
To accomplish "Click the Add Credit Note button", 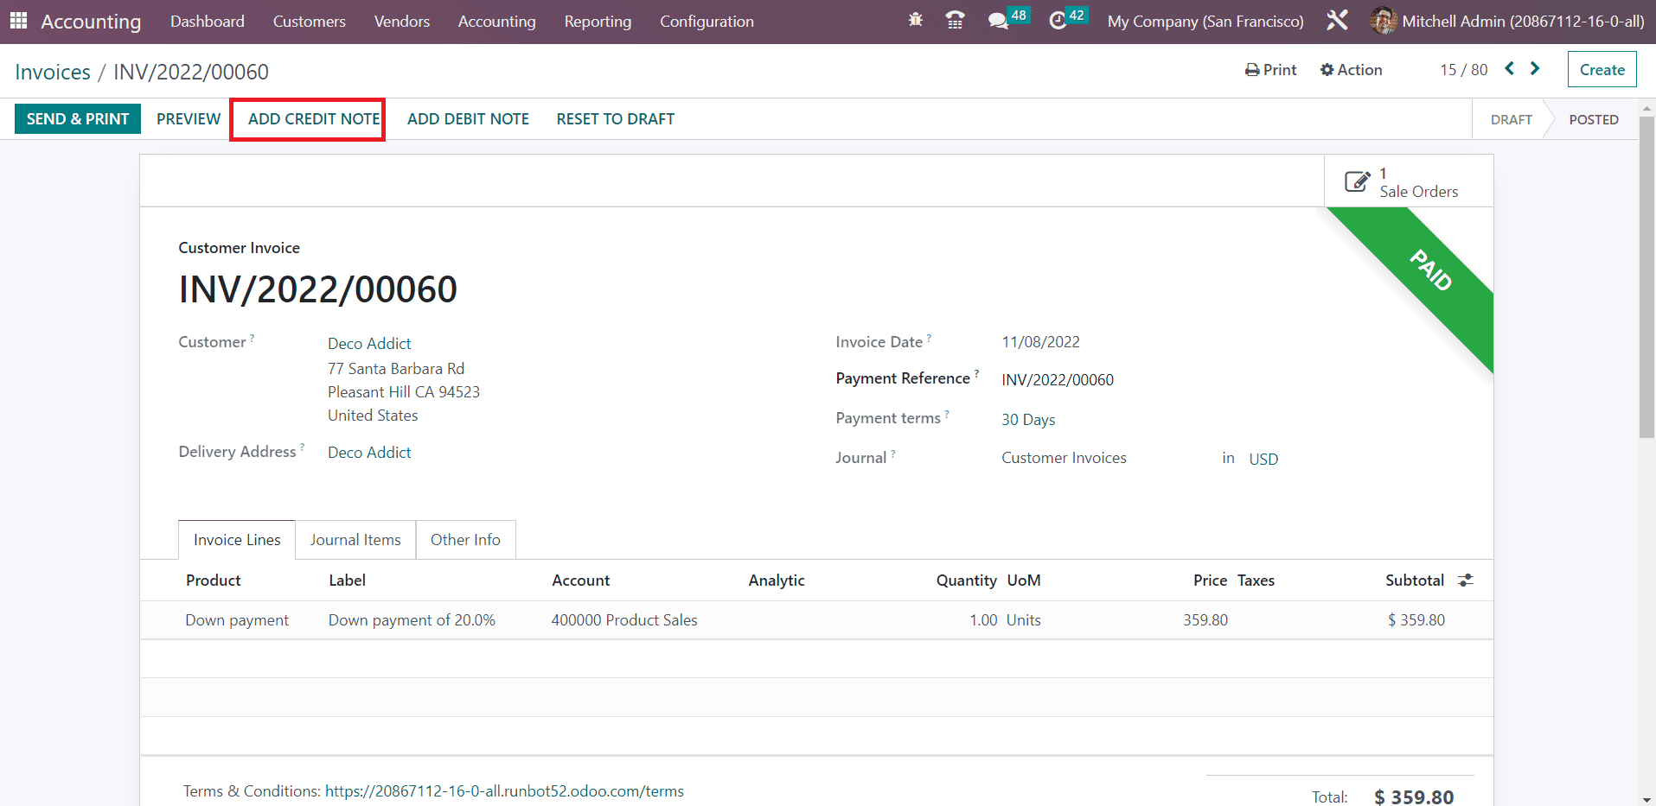I will point(313,119).
